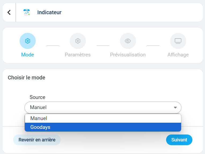
Task: Click the Choisir le mode heading
Action: click(x=27, y=78)
